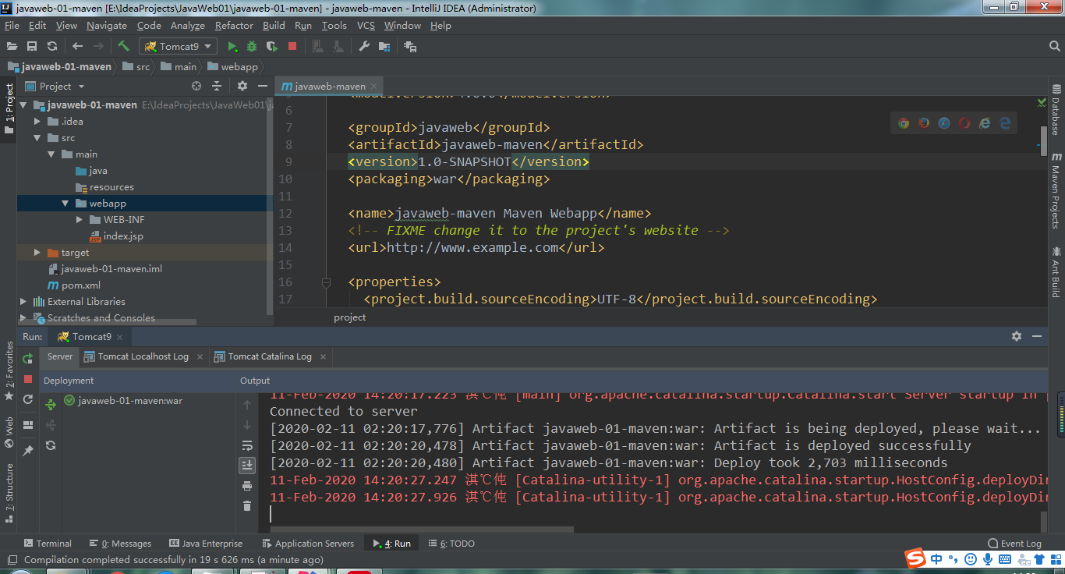This screenshot has height=574, width=1065.
Task: Open Application Servers tool window
Action: click(308, 544)
